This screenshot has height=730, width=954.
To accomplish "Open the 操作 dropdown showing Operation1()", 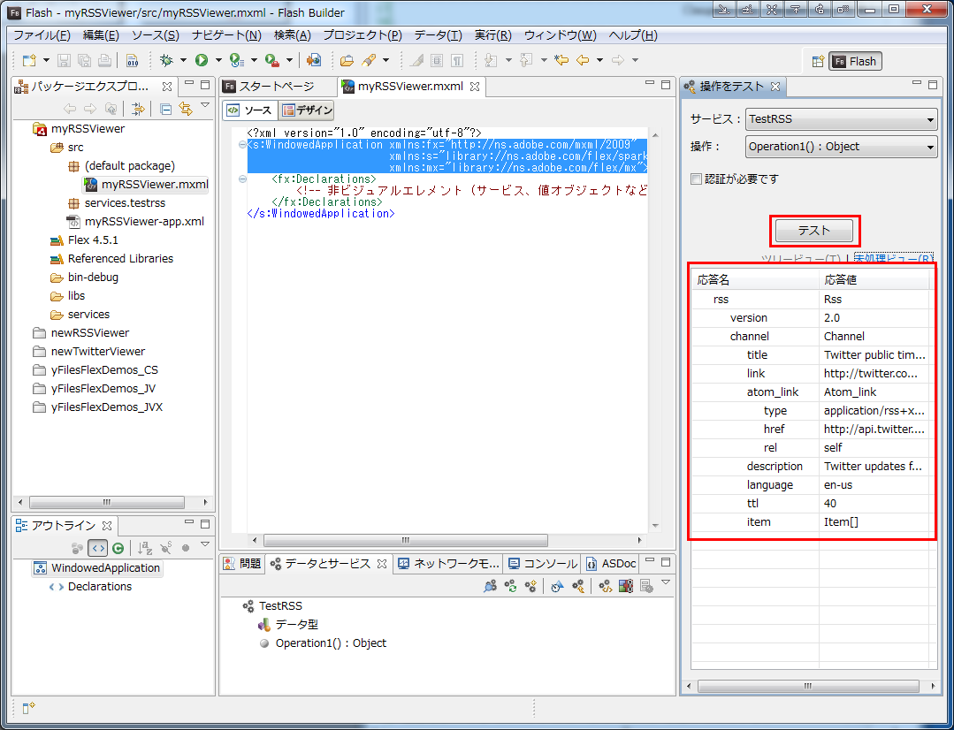I will (842, 147).
